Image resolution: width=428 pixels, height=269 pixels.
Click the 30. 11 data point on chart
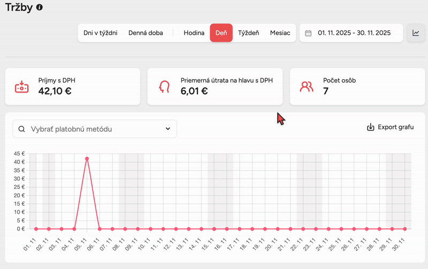tap(404, 229)
